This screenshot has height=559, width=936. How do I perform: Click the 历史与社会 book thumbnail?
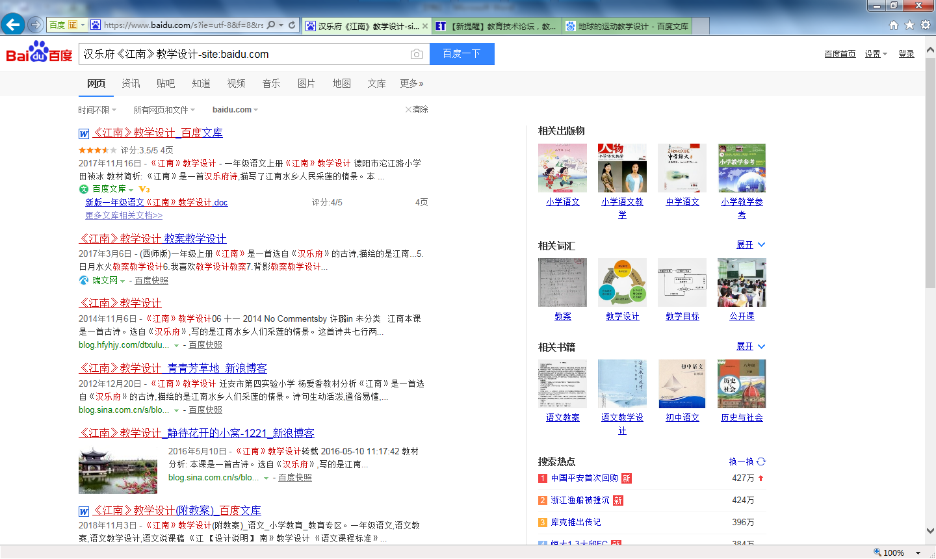tap(742, 383)
